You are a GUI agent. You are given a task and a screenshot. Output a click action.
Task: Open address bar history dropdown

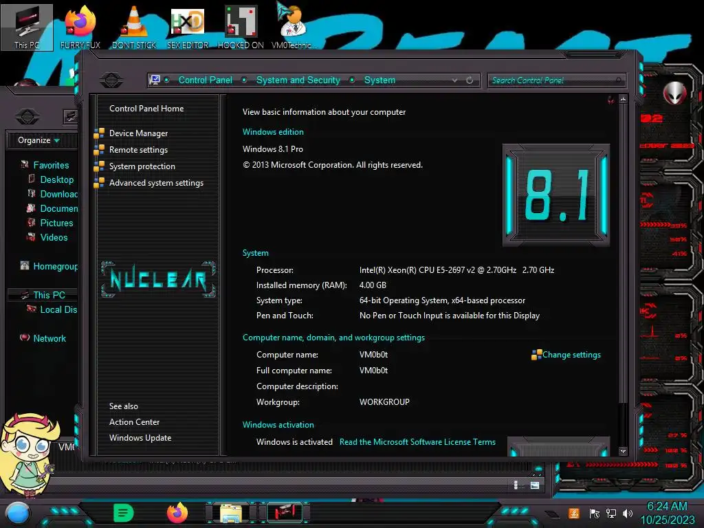coord(455,80)
